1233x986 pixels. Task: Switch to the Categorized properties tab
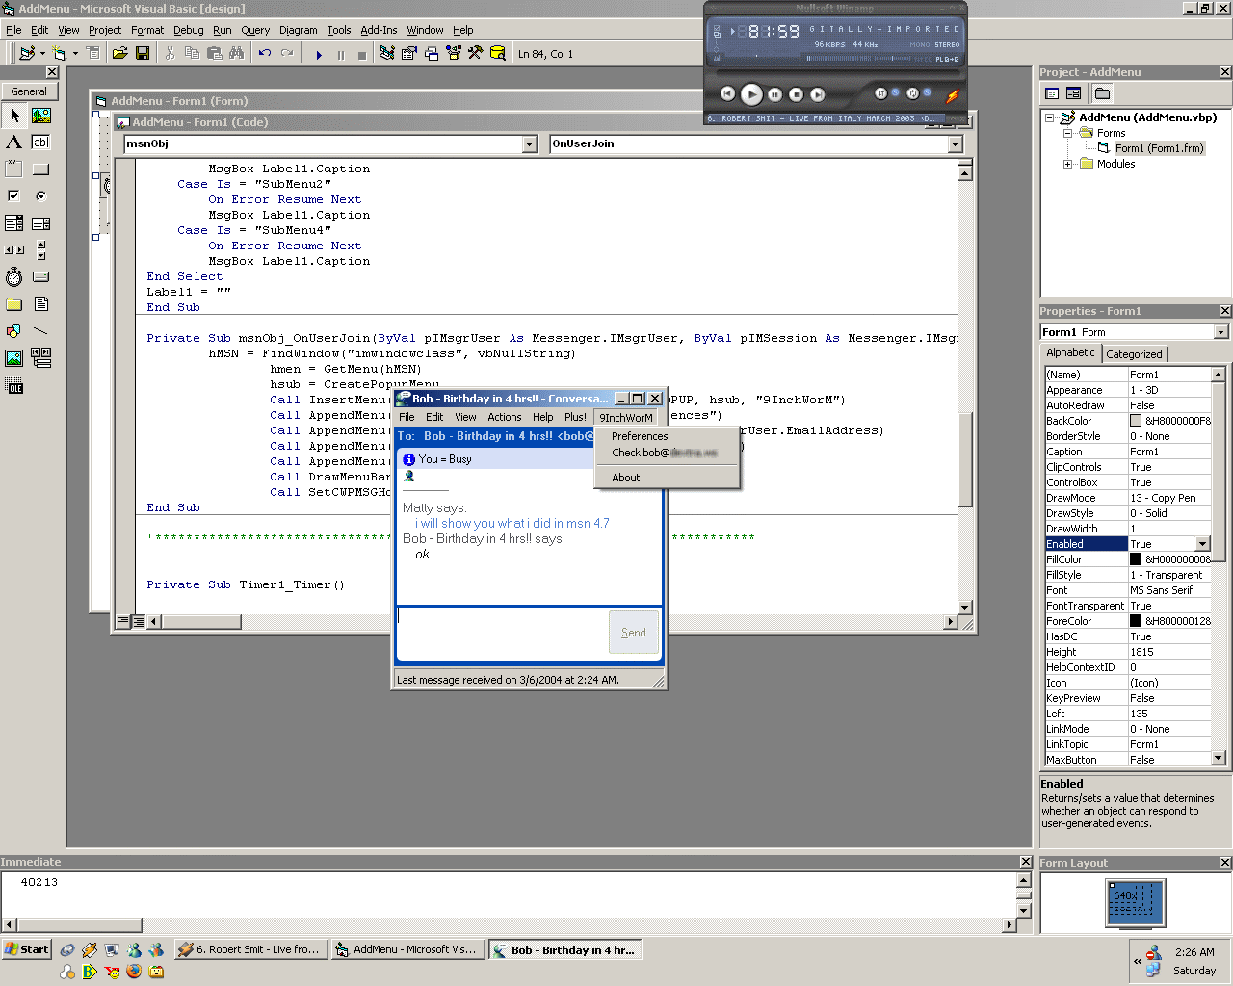click(x=1134, y=354)
